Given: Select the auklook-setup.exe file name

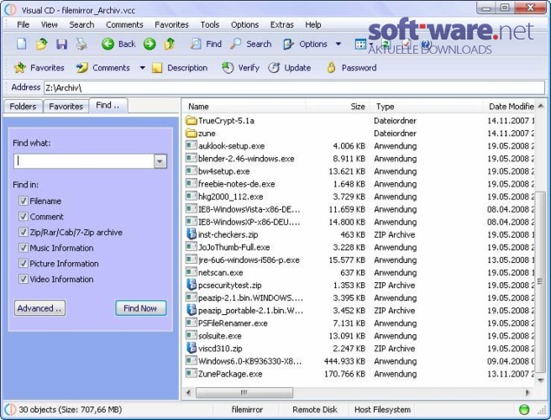Looking at the screenshot, I should point(231,146).
